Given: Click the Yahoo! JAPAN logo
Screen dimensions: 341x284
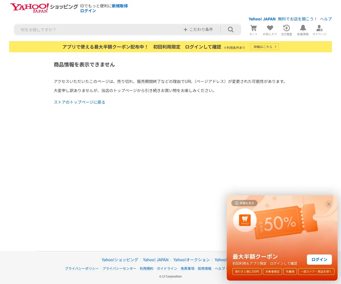Looking at the screenshot, I should [x=30, y=8].
